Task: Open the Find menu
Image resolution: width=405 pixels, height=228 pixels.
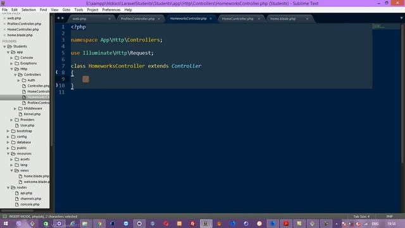Action: coord(44,10)
